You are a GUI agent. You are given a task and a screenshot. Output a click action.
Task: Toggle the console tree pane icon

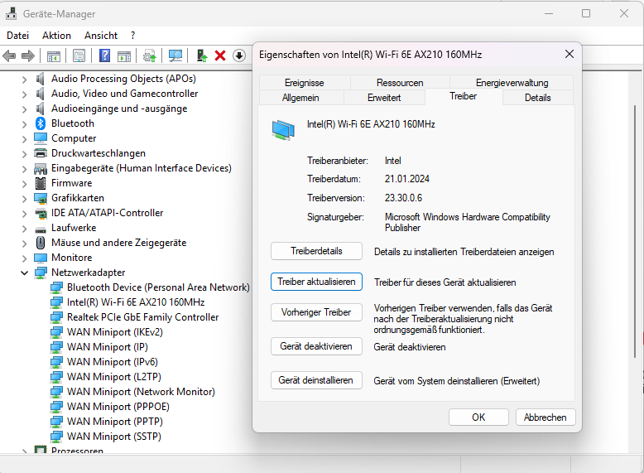tap(54, 56)
